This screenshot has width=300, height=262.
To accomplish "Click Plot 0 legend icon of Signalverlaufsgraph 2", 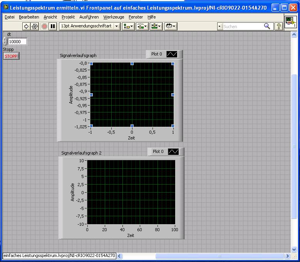I will pos(173,152).
